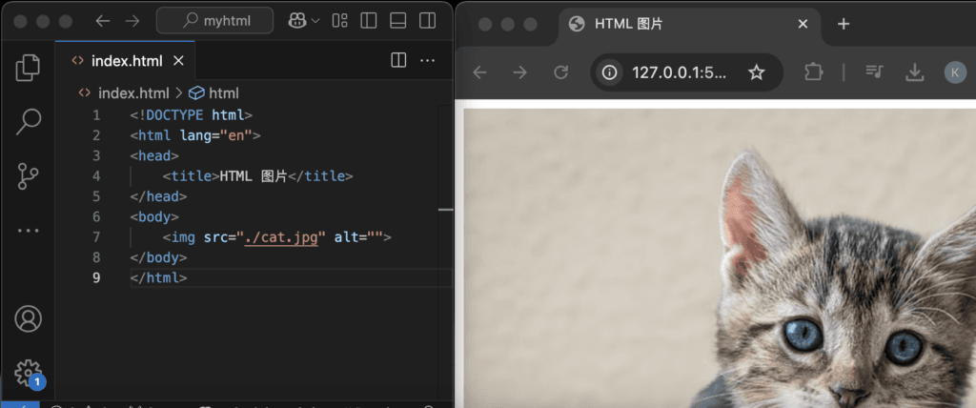This screenshot has width=976, height=408.
Task: Reload the browser page
Action: click(x=560, y=72)
